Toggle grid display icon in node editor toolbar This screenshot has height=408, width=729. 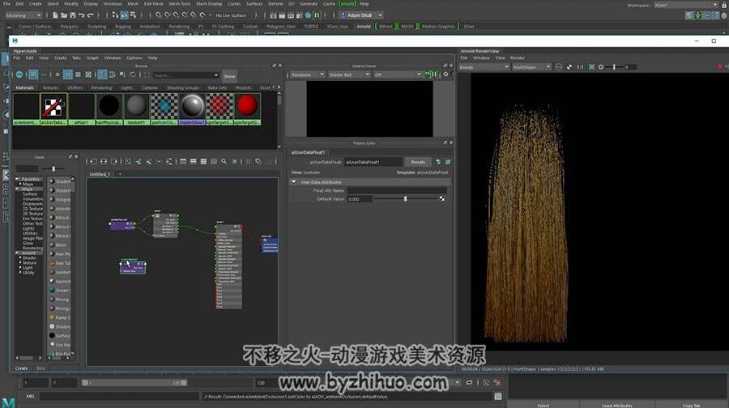(x=249, y=162)
